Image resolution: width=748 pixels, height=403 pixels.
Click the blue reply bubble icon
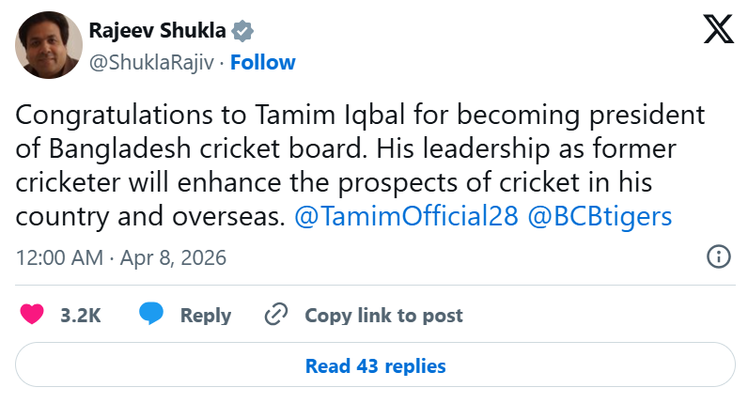tap(151, 315)
